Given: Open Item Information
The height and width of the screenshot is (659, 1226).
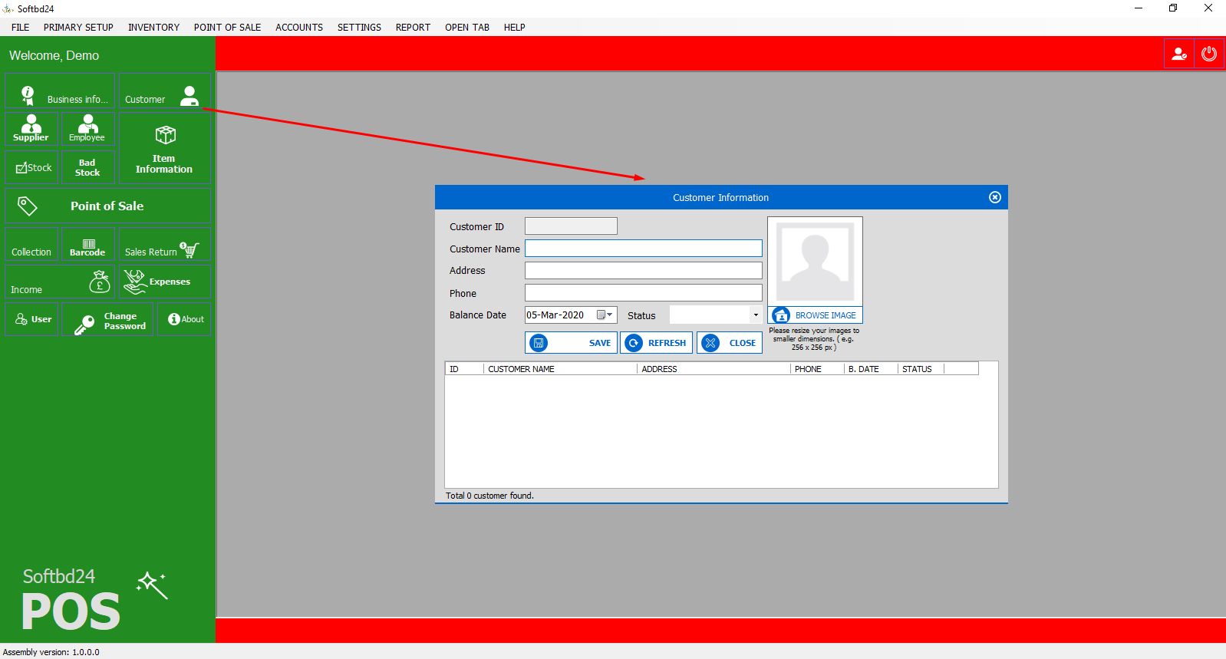Looking at the screenshot, I should 164,147.
